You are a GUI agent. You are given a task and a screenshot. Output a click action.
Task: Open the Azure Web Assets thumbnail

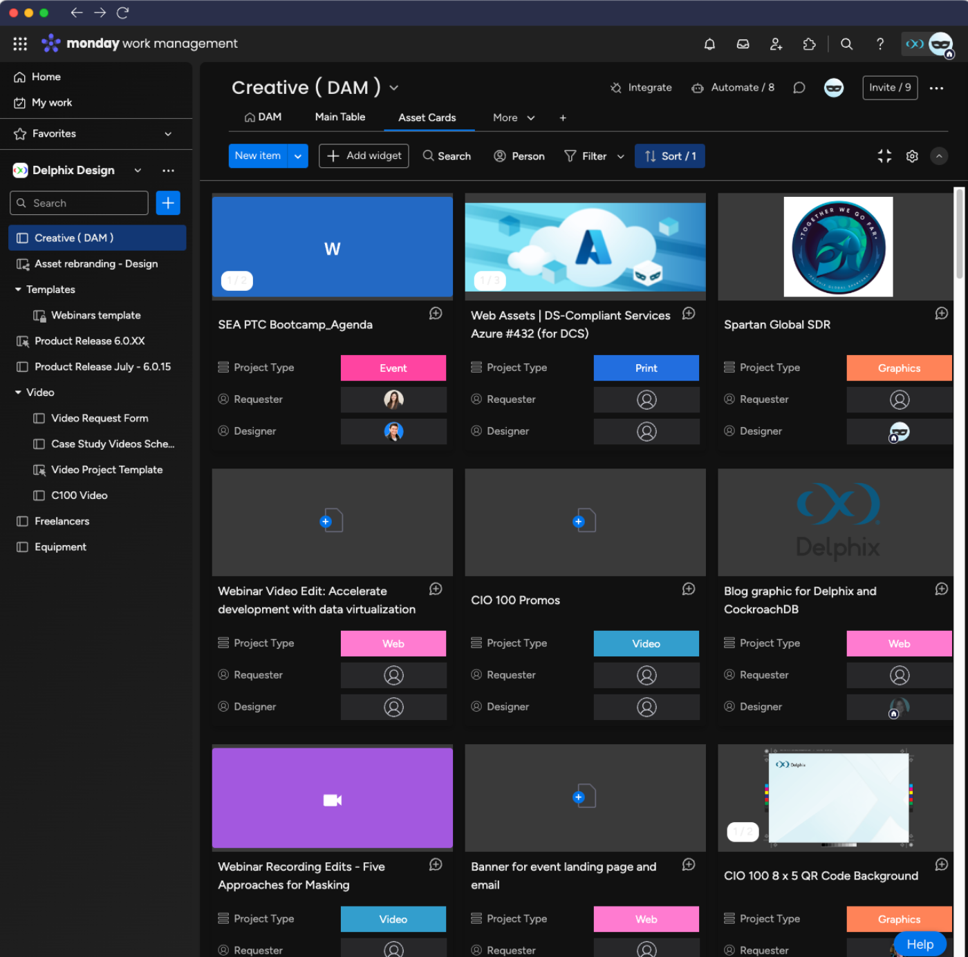tap(585, 247)
